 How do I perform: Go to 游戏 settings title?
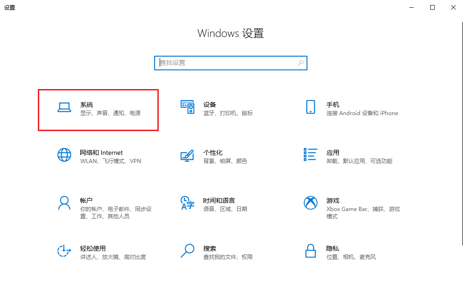333,201
